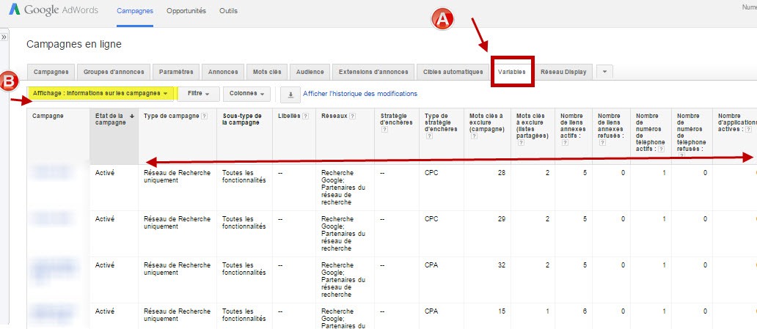Open help icon under Stratégie d'enchères header

pos(384,129)
